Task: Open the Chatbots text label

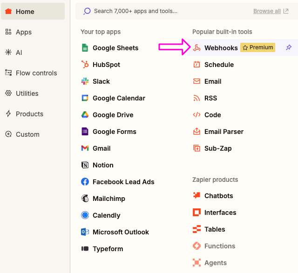Action: (x=218, y=196)
